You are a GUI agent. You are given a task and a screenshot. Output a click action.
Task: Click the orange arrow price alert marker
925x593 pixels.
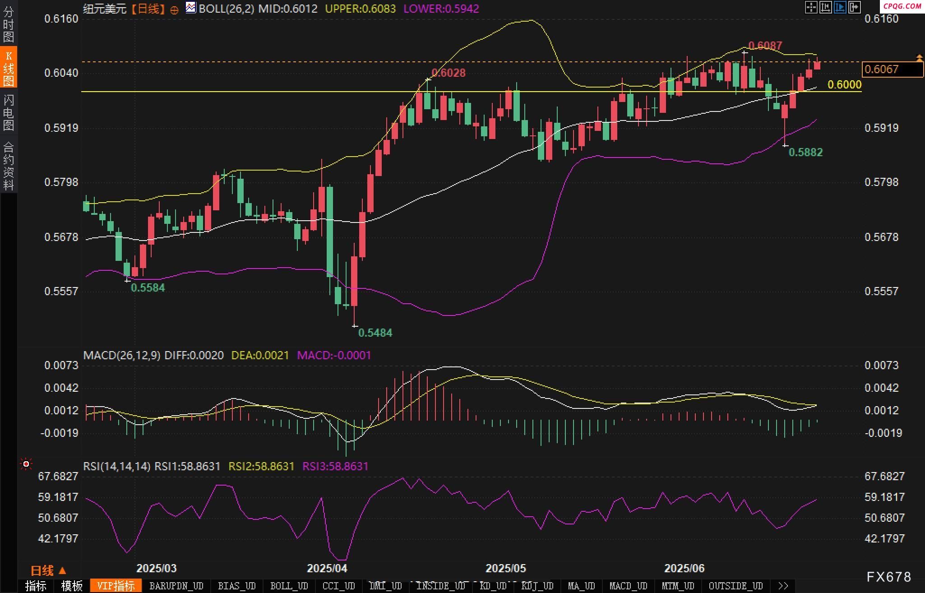pyautogui.click(x=919, y=58)
